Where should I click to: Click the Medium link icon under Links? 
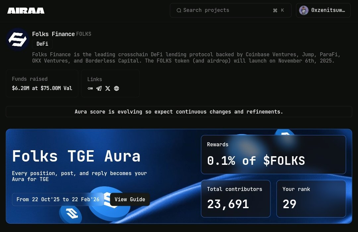[x=90, y=88]
